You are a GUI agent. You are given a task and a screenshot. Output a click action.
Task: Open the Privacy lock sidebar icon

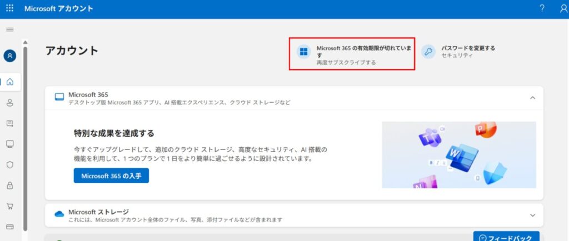click(10, 185)
